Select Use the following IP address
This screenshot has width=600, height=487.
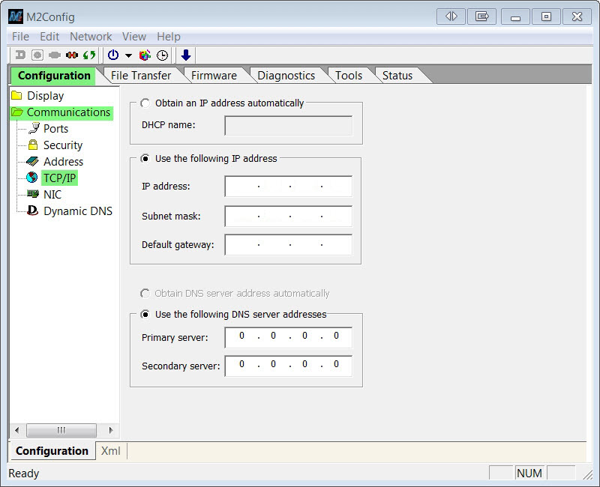coord(145,159)
